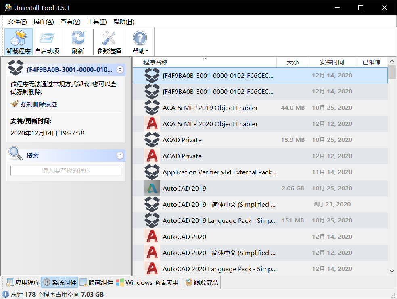
Task: Click the Uninstall Tool title bar app icon
Action: (x=8, y=8)
